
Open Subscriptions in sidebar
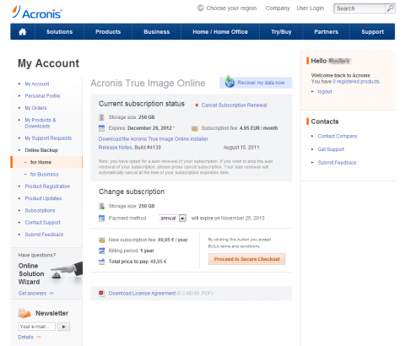(40, 210)
